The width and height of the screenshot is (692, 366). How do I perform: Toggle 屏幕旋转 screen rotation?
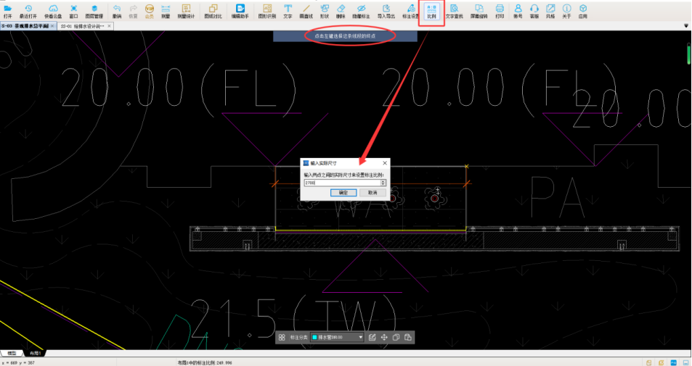pyautogui.click(x=479, y=10)
